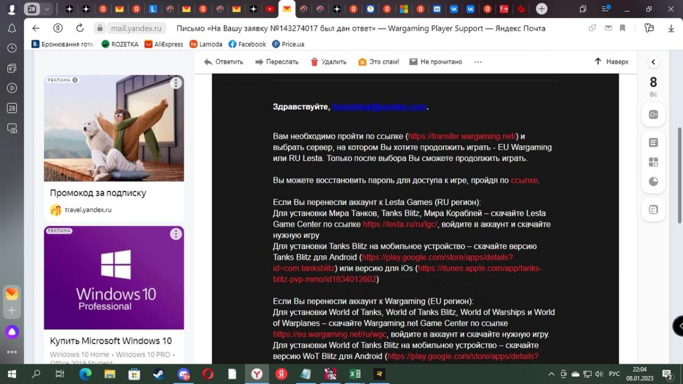
Task: Open the widgets grid icon in the right panel
Action: point(653,162)
